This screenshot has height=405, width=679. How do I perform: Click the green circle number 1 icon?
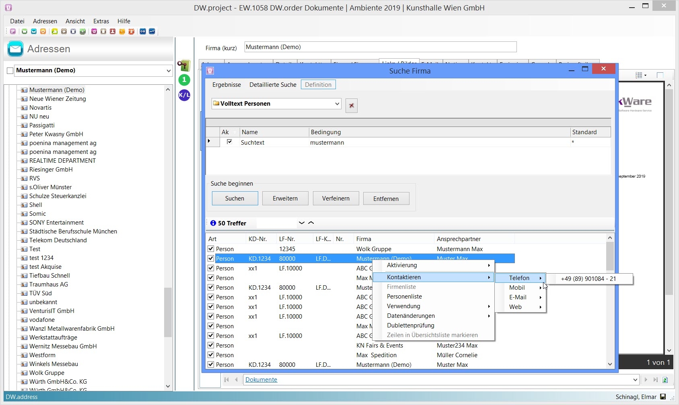(184, 80)
